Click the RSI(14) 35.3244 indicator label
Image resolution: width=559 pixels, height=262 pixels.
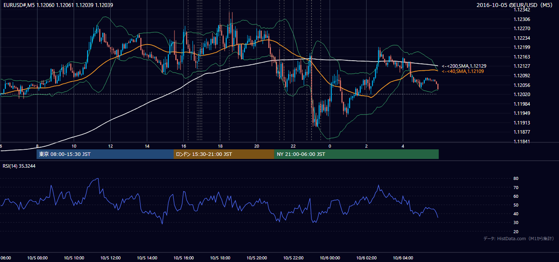(x=19, y=166)
